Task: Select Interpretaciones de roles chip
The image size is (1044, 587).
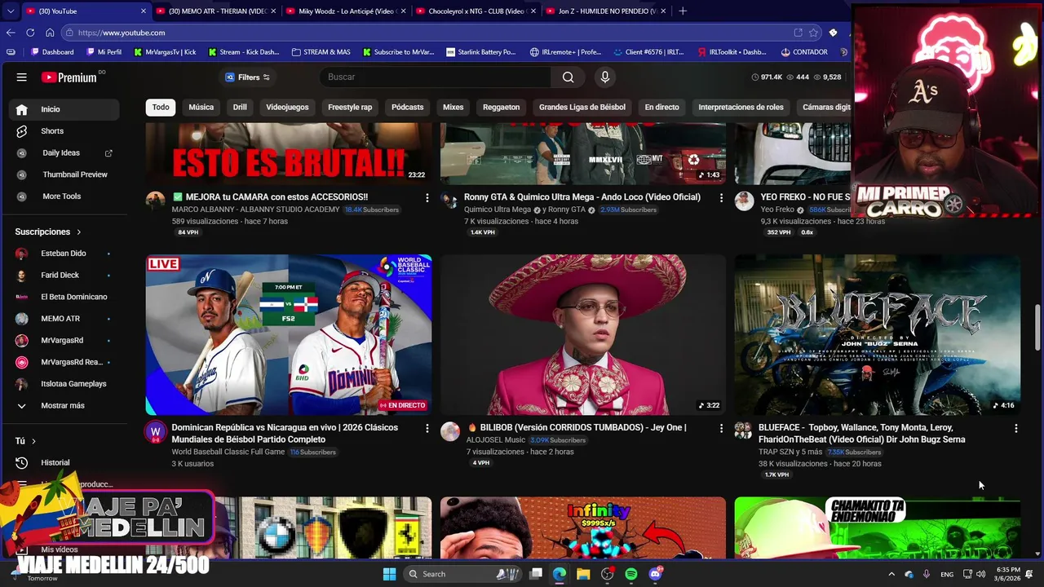Action: click(741, 107)
